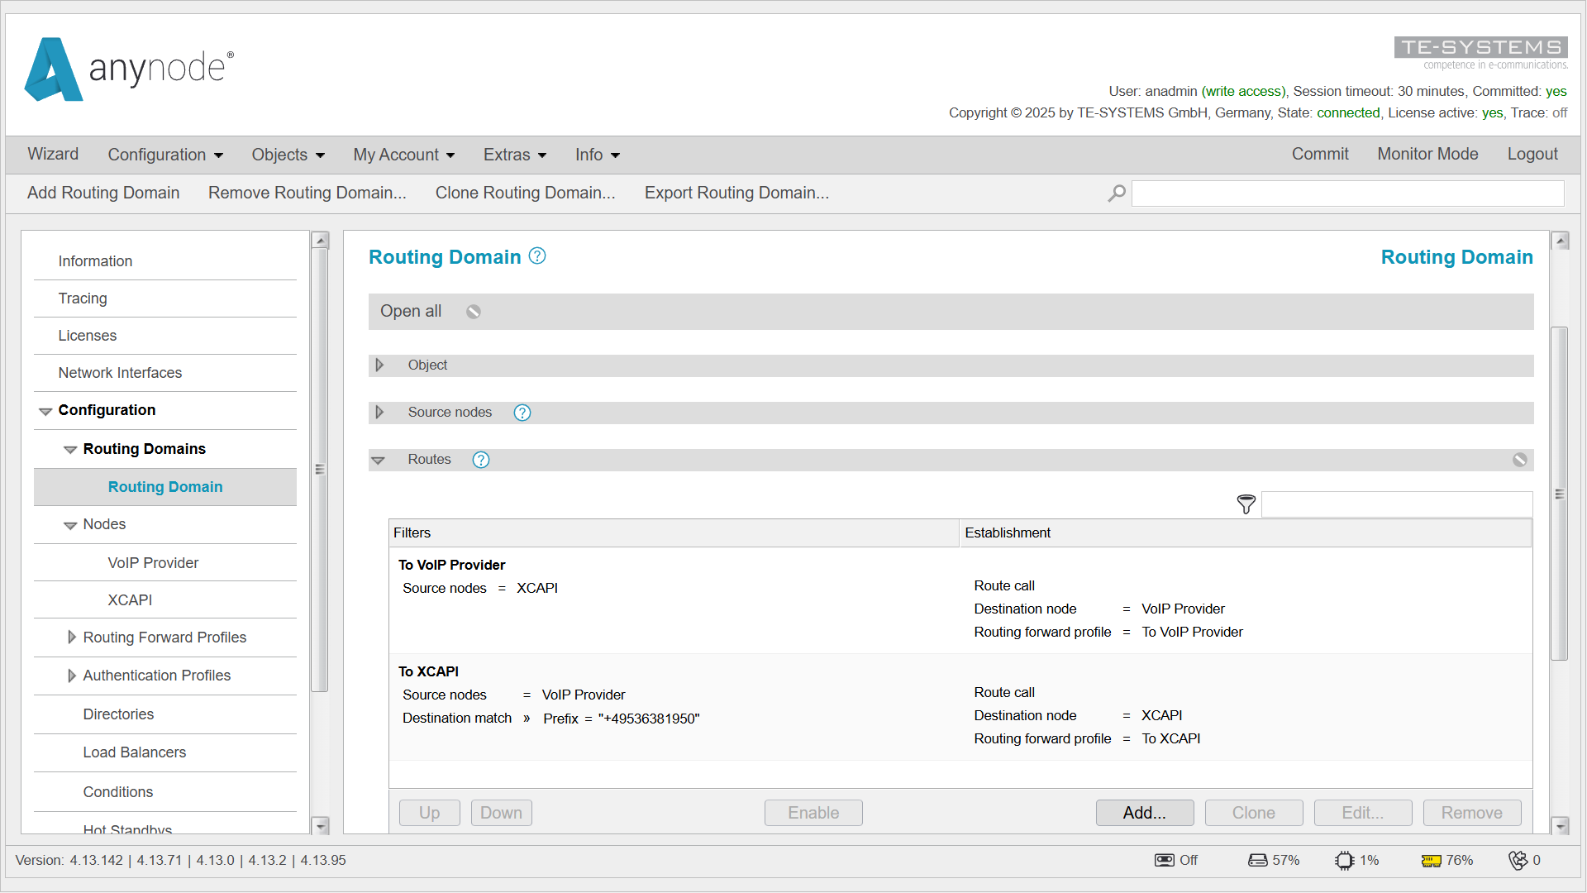Open help icon beside Routes
This screenshot has width=1587, height=893.
pos(481,460)
